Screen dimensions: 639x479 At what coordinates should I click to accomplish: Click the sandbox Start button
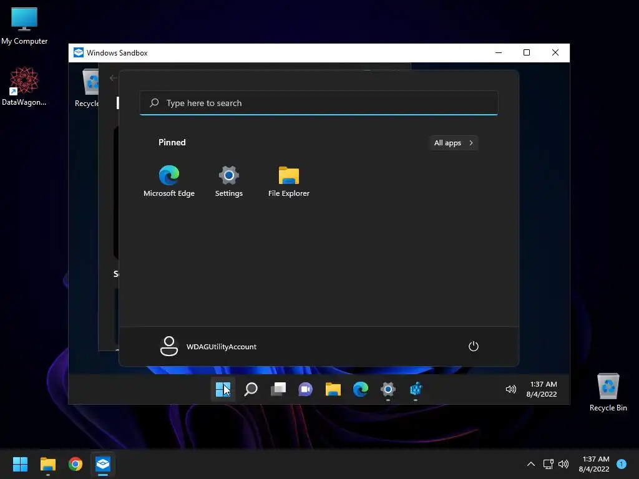tap(223, 389)
